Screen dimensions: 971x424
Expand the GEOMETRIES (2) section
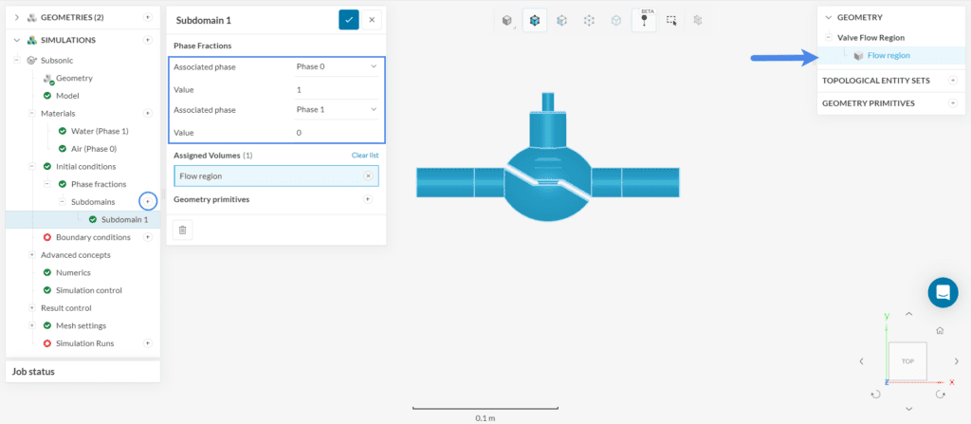point(17,17)
